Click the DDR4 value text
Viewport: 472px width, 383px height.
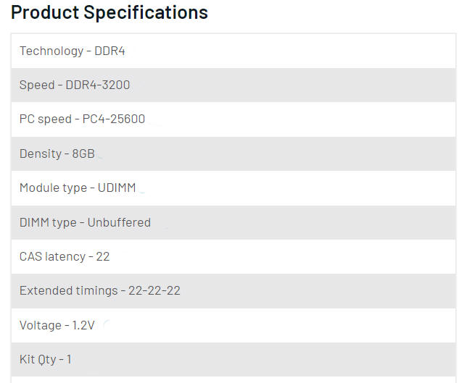(109, 51)
